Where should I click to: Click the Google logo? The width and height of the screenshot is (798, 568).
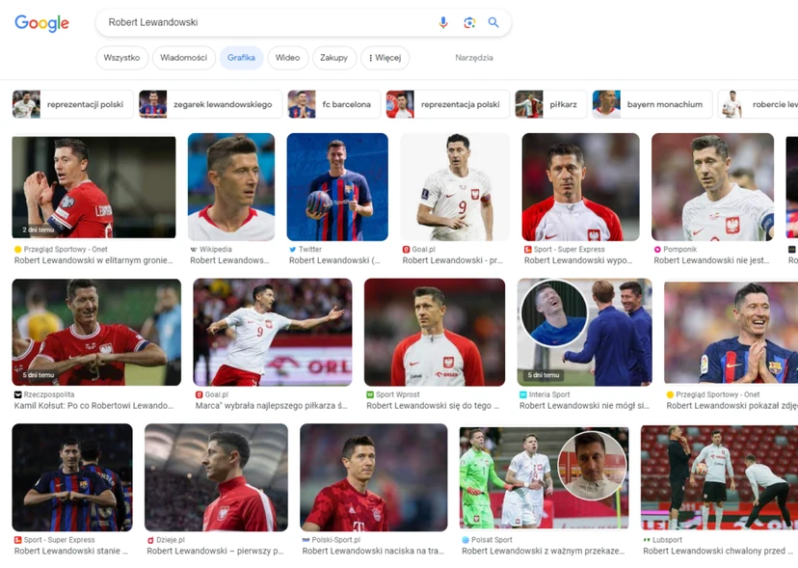tap(41, 23)
